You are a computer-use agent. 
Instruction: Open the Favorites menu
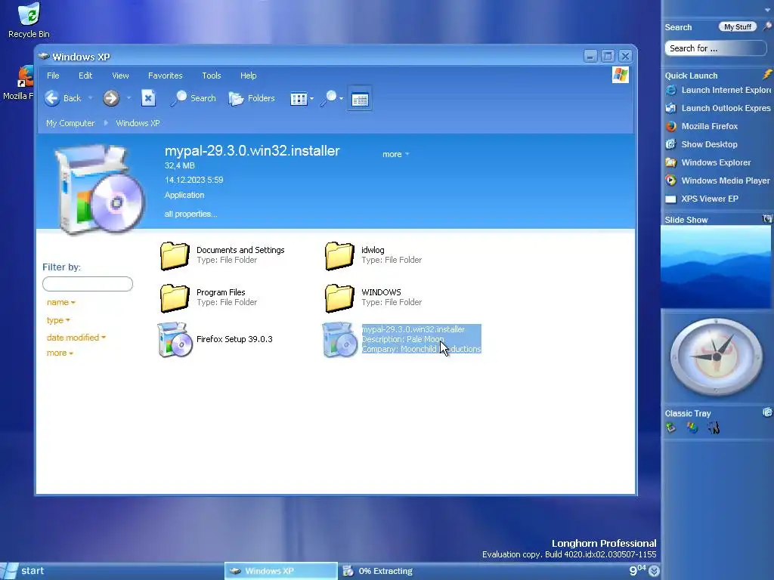coord(166,76)
